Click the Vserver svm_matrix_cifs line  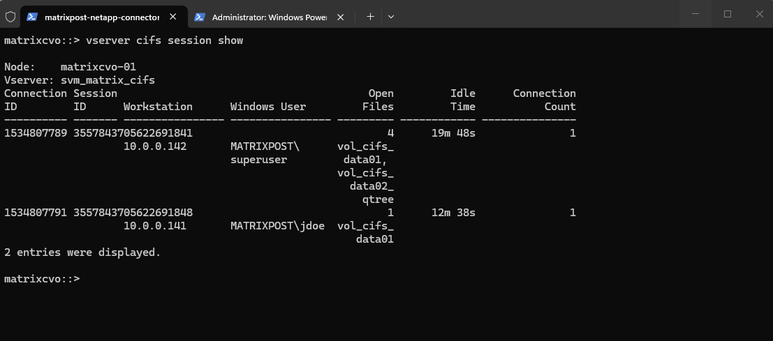pos(80,79)
